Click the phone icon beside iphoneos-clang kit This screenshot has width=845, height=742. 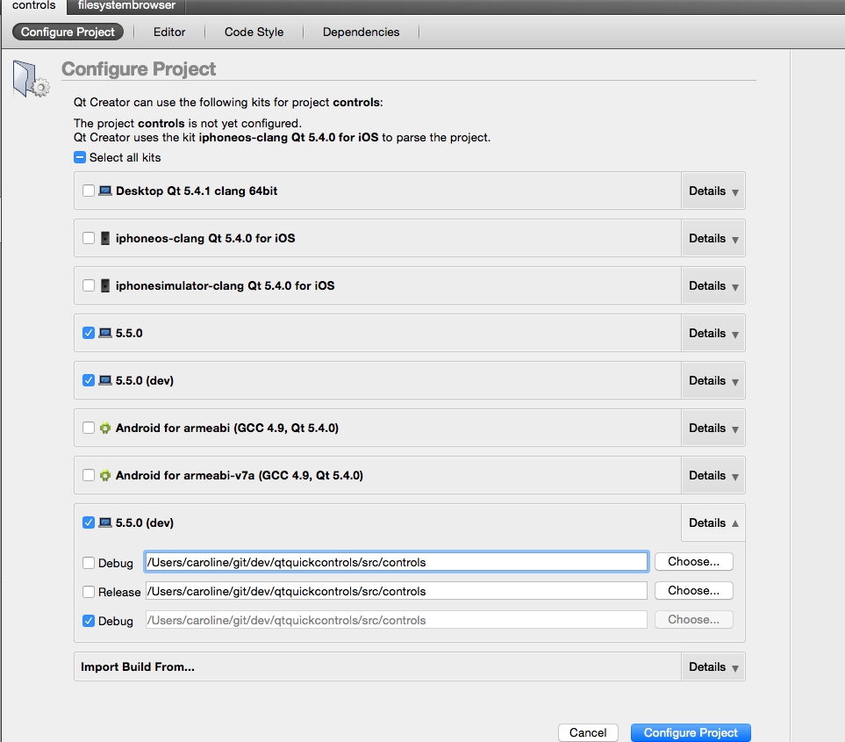coord(105,238)
